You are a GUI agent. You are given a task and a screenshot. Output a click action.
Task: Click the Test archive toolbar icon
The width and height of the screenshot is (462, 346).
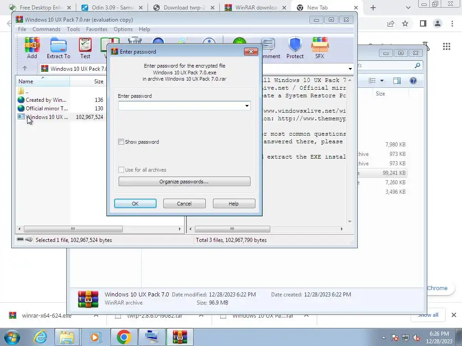[85, 48]
